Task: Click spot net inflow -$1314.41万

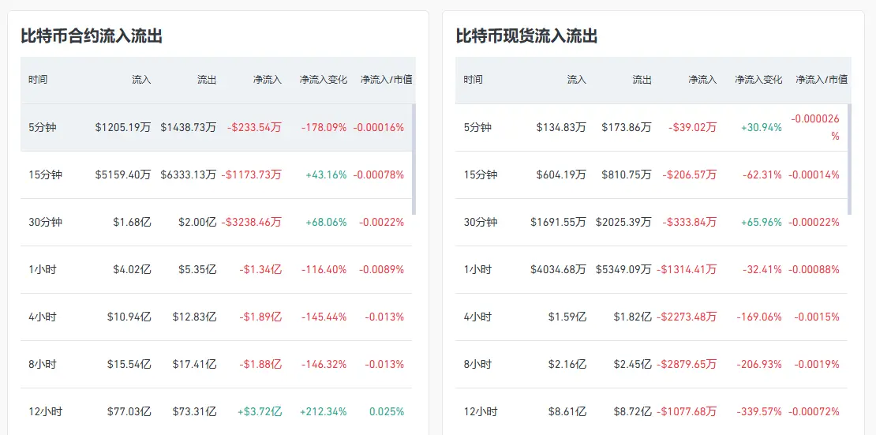Action: pos(687,269)
